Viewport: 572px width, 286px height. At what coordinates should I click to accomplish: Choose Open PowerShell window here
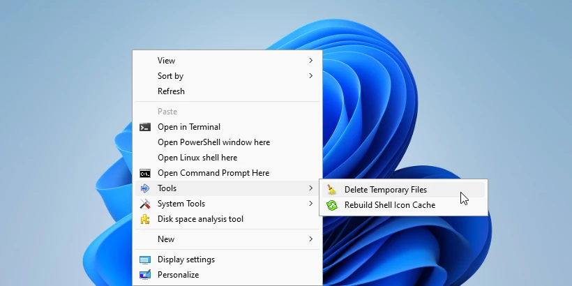(x=227, y=142)
